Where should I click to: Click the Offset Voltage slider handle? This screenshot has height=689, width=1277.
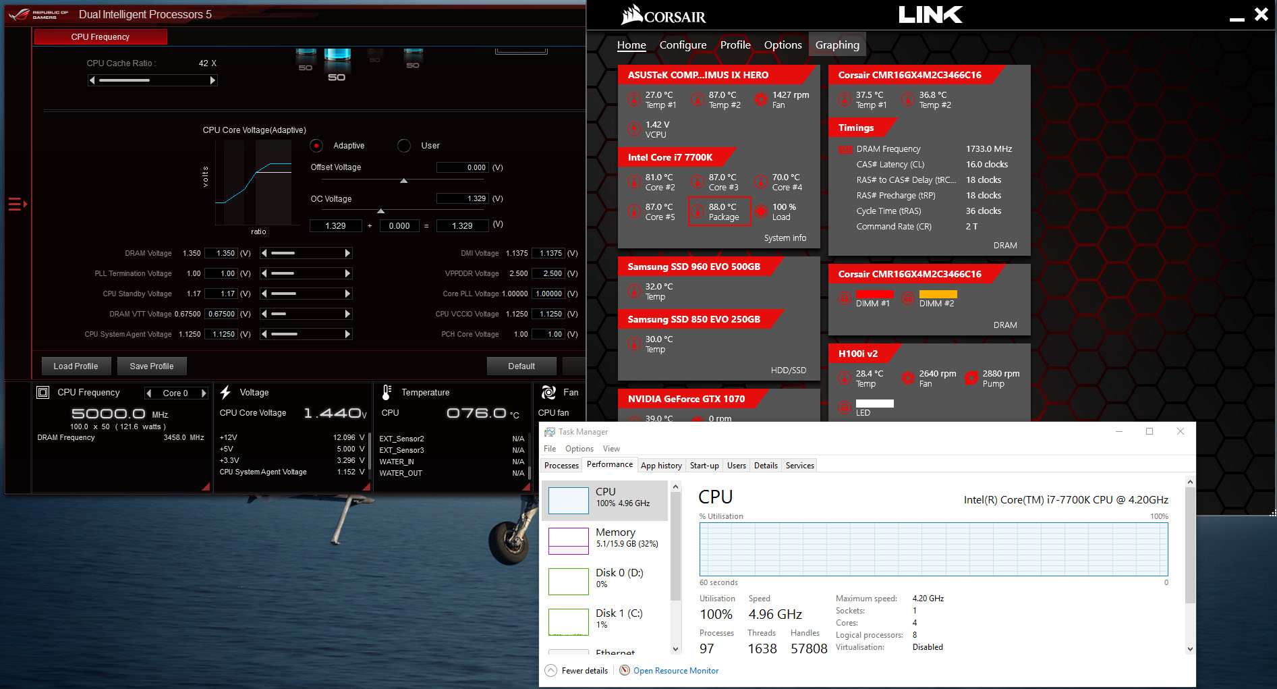pyautogui.click(x=404, y=181)
